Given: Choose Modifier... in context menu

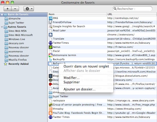Looking at the screenshot, I should click(x=71, y=78).
